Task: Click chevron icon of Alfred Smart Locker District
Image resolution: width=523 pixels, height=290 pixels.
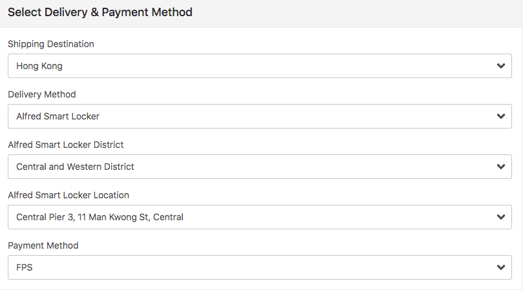Action: pyautogui.click(x=500, y=167)
